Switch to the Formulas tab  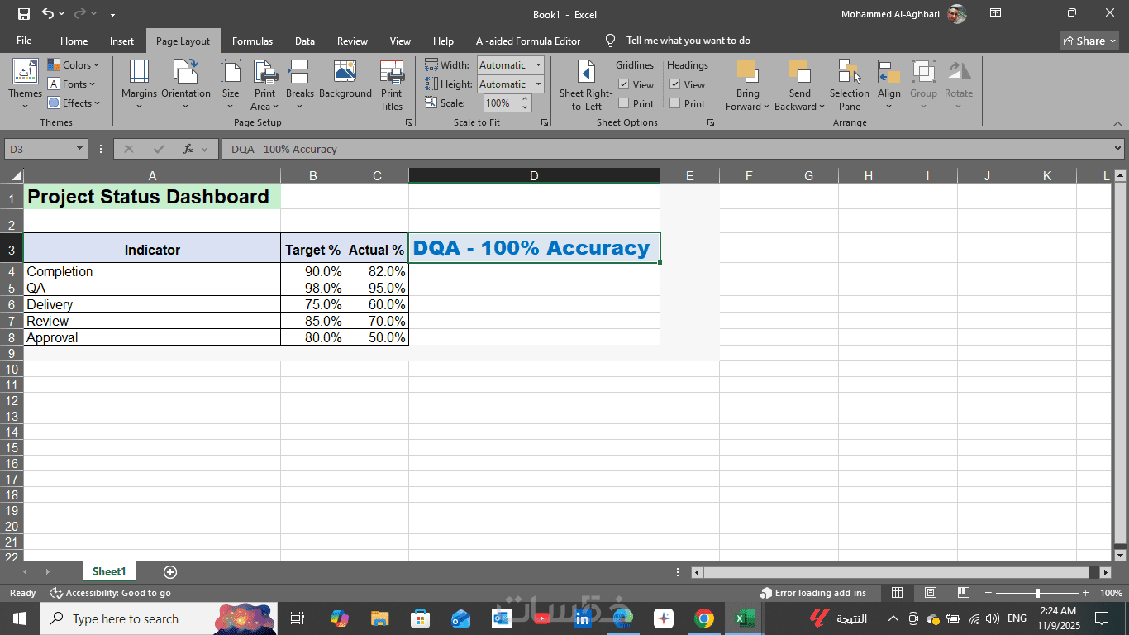tap(252, 41)
